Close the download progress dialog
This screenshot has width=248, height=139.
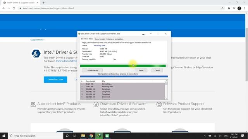pyautogui.click(x=166, y=34)
